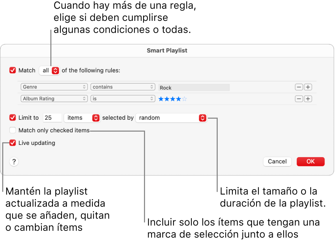The width and height of the screenshot is (335, 242).
Task: Click the limit count field showing 25
Action: click(52, 118)
